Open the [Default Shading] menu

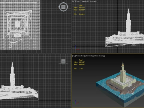tap(99, 56)
